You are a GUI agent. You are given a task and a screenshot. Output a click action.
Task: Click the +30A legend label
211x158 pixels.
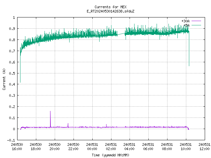(185, 21)
